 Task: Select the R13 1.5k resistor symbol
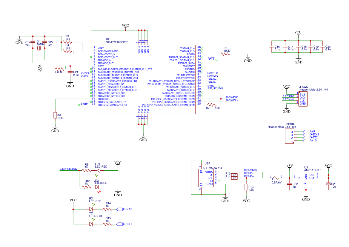246,187
